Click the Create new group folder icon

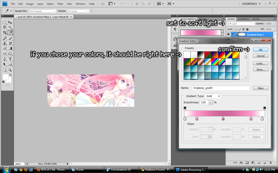259,162
